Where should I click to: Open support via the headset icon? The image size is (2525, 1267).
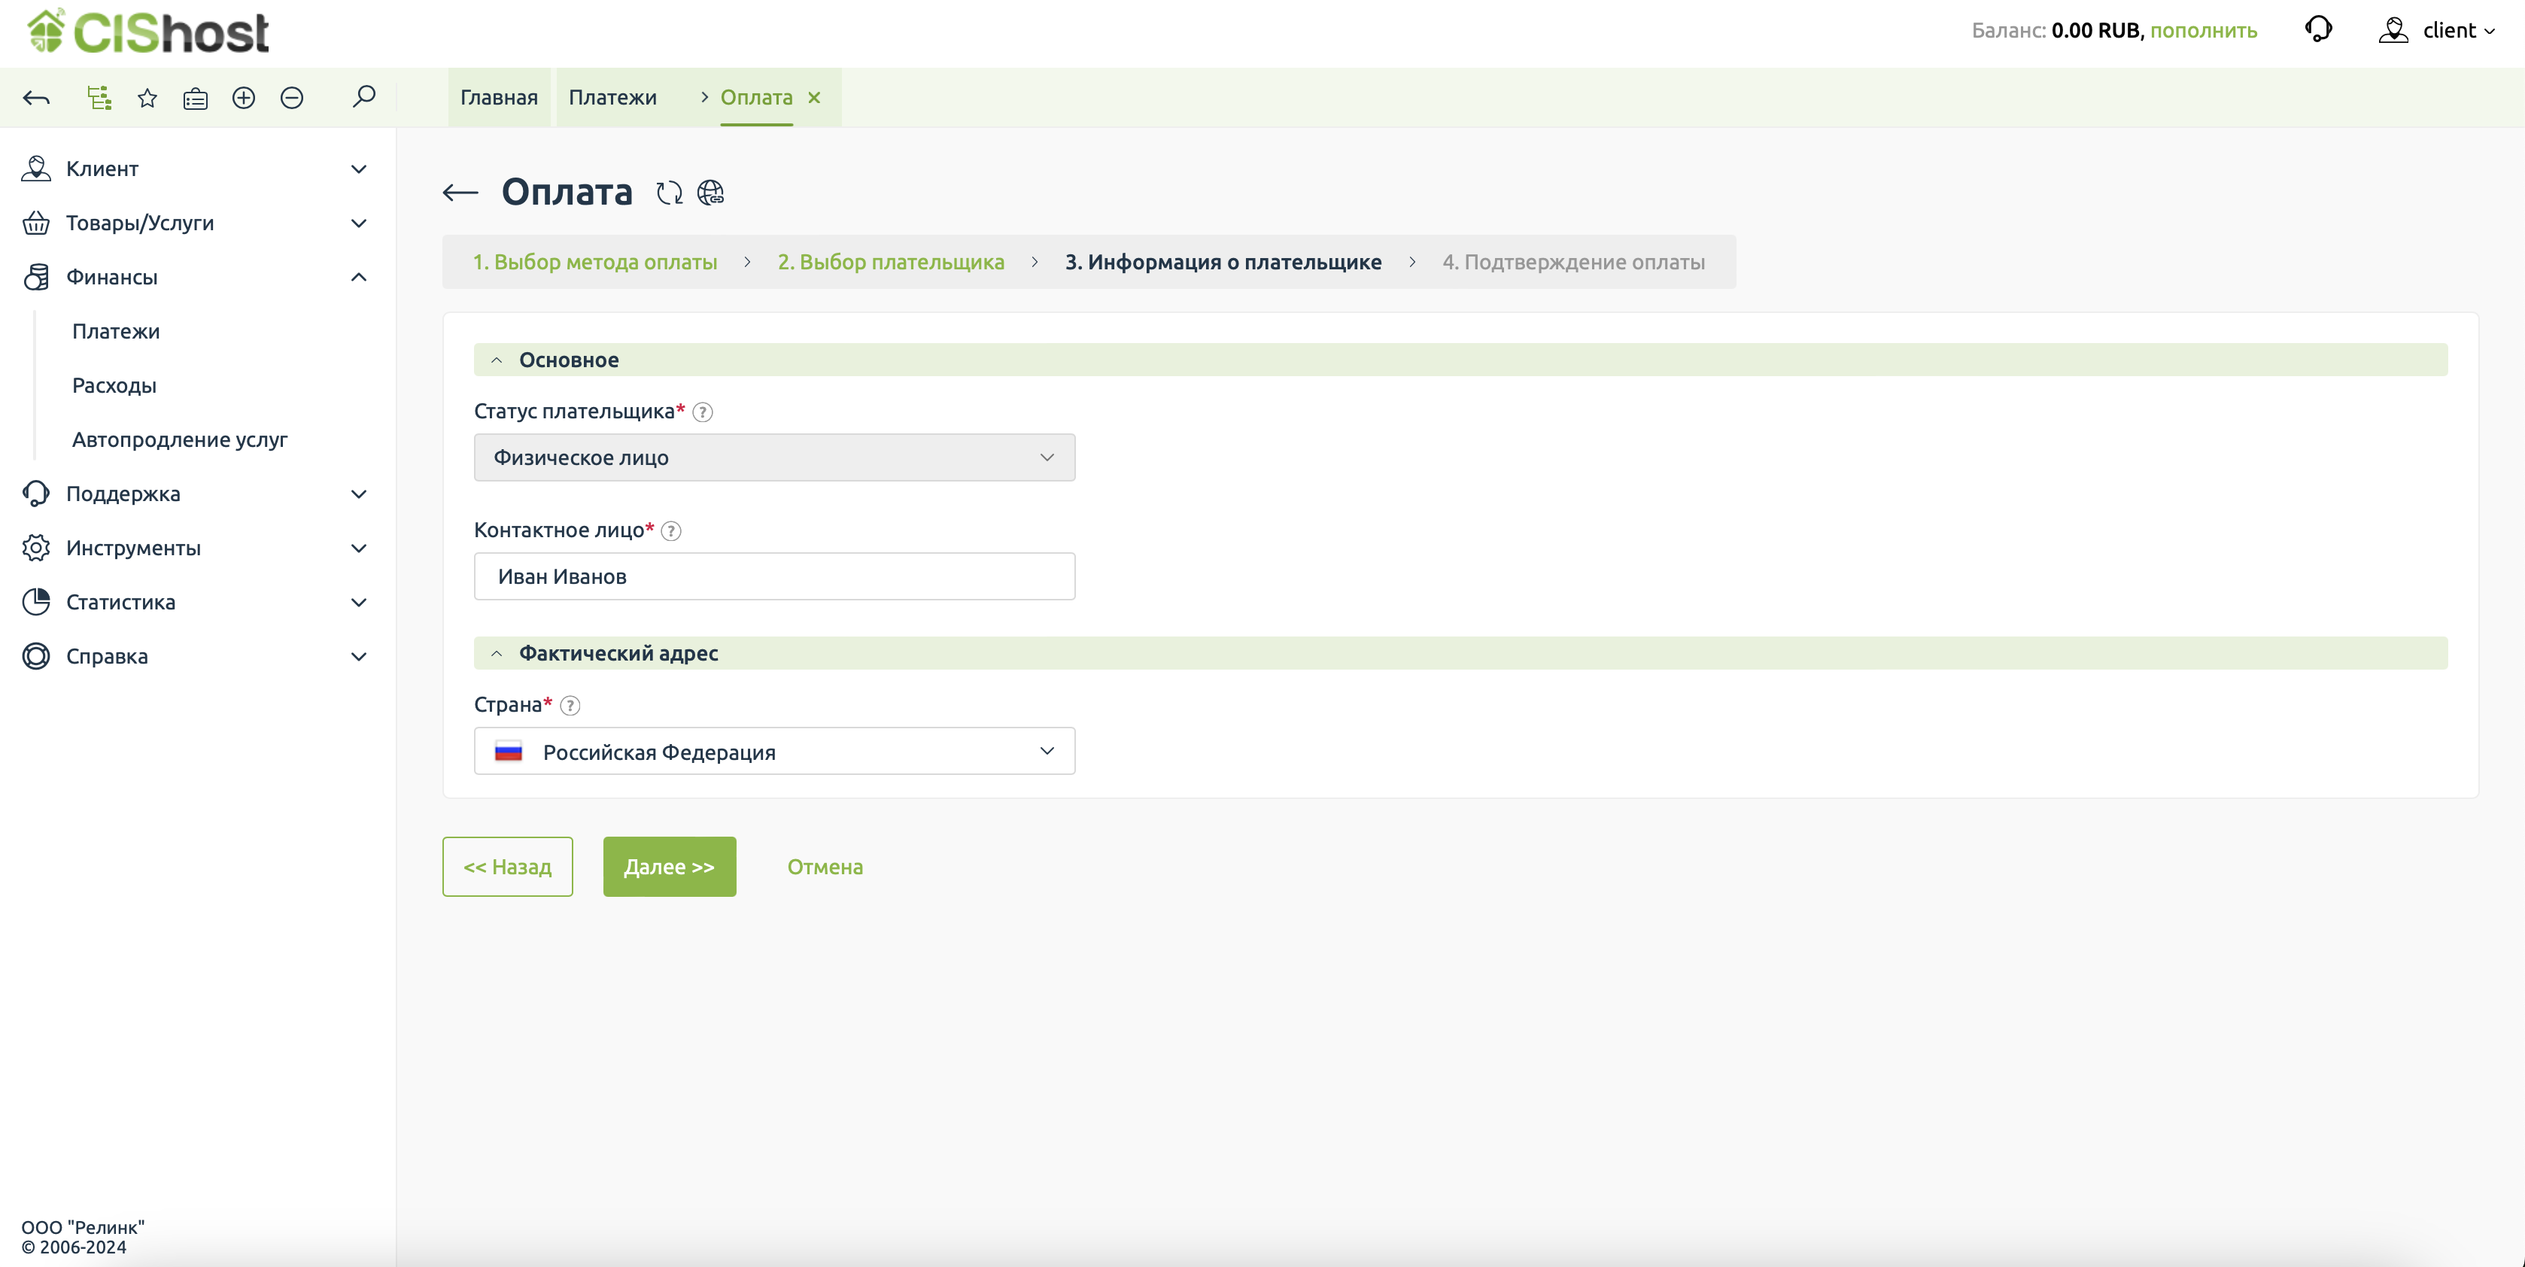click(x=2318, y=29)
